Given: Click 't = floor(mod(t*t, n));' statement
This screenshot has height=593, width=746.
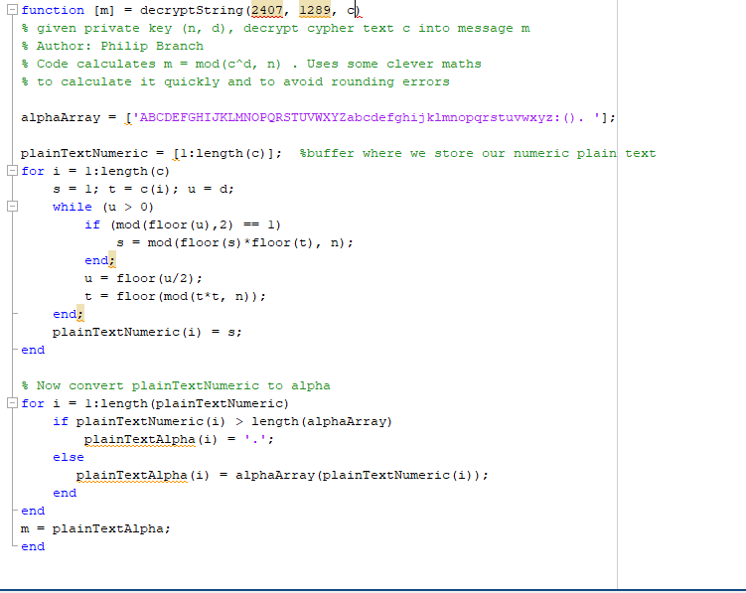Looking at the screenshot, I should pos(175,296).
